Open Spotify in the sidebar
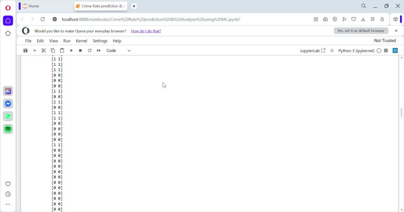Image resolution: width=404 pixels, height=212 pixels. 8,129
